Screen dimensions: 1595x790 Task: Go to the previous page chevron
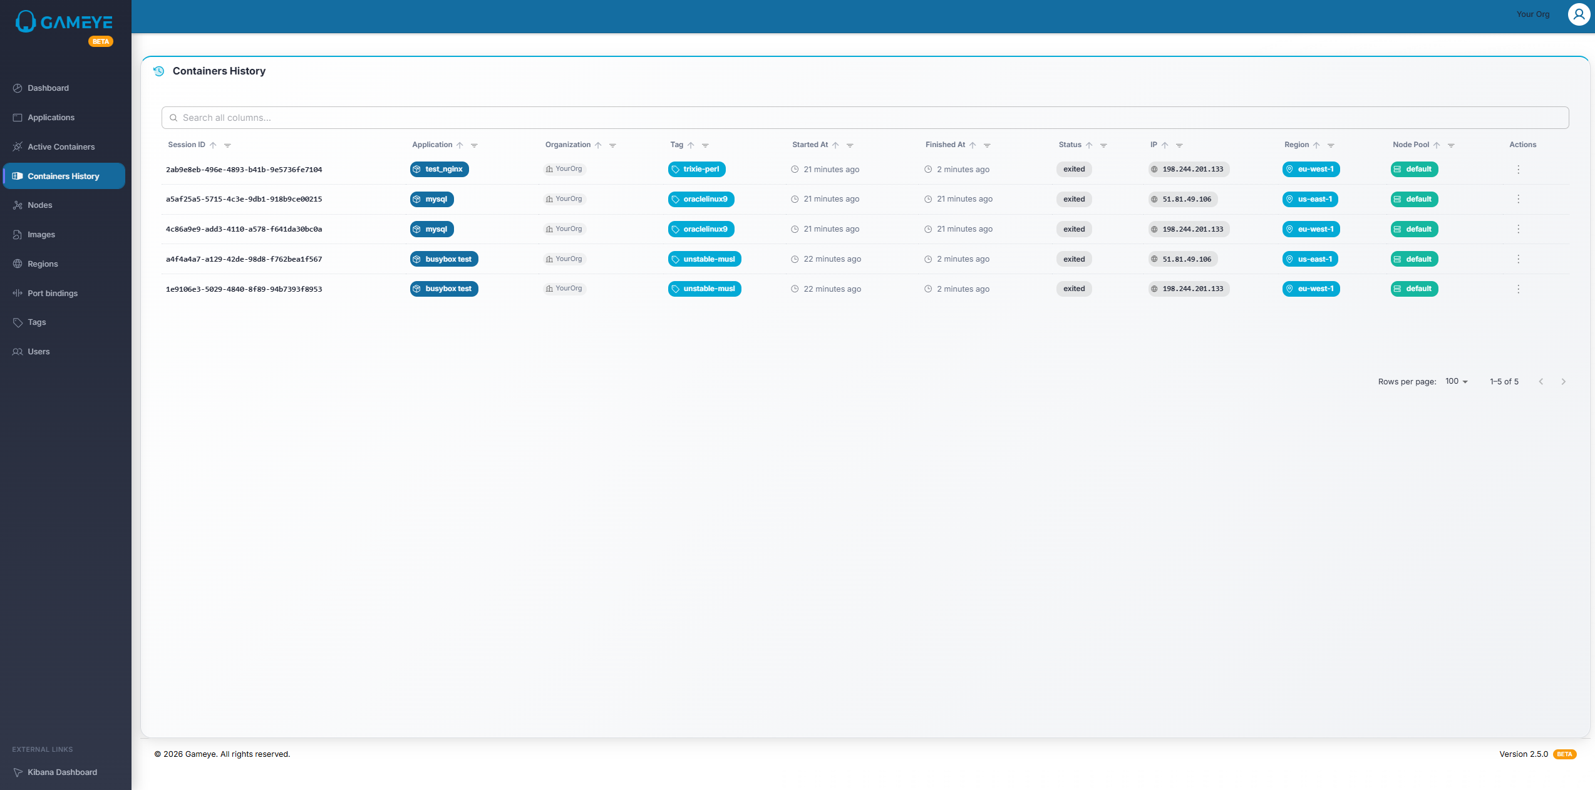pos(1541,382)
